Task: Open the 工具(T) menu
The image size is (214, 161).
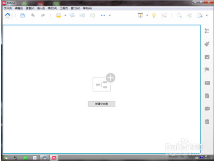Action: [64, 8]
